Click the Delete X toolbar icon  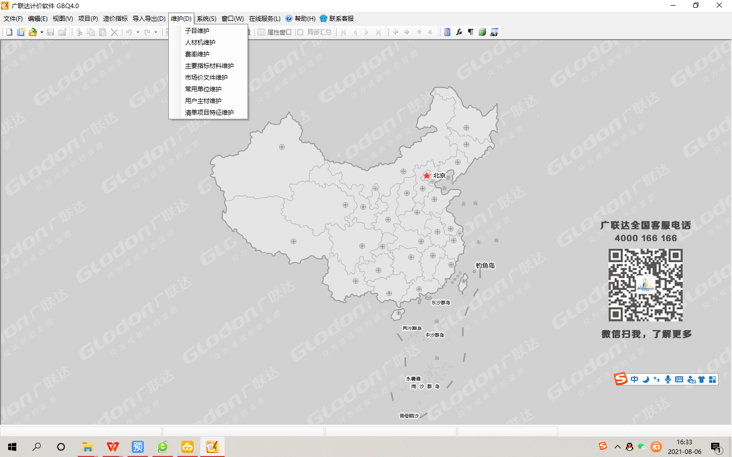(114, 32)
